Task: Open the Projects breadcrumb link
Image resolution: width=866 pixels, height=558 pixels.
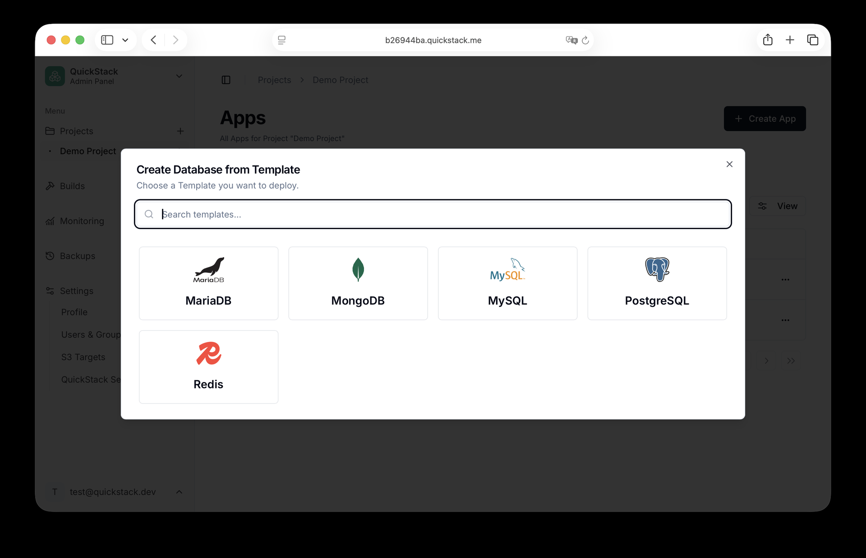Action: coord(274,80)
